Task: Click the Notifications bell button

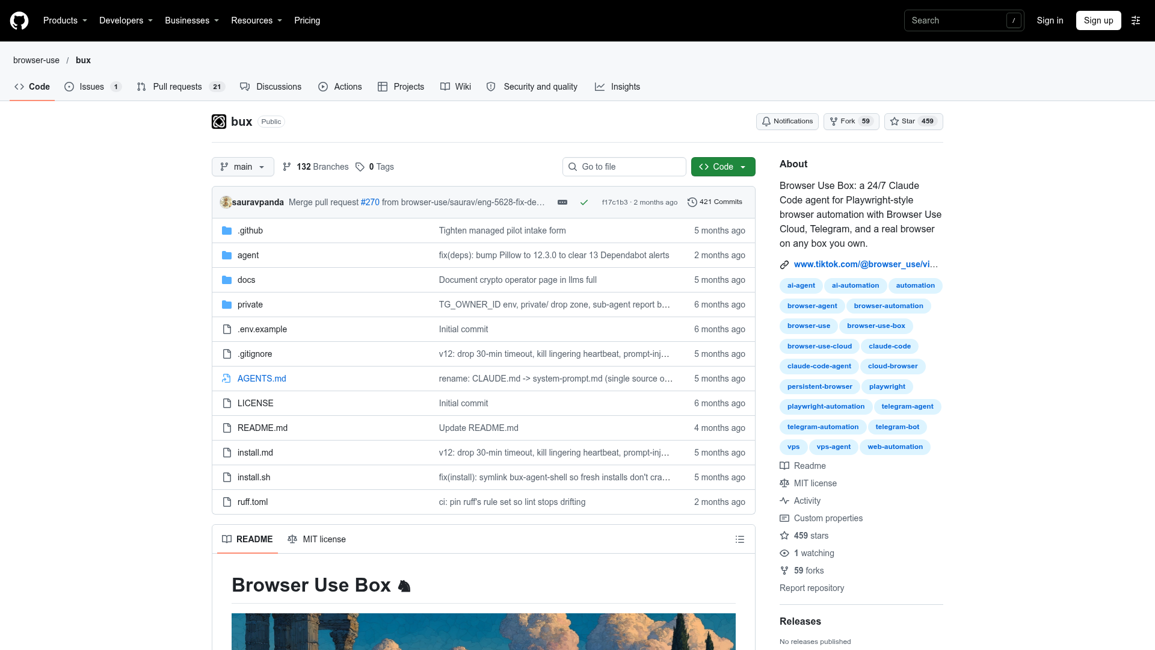Action: (x=787, y=122)
